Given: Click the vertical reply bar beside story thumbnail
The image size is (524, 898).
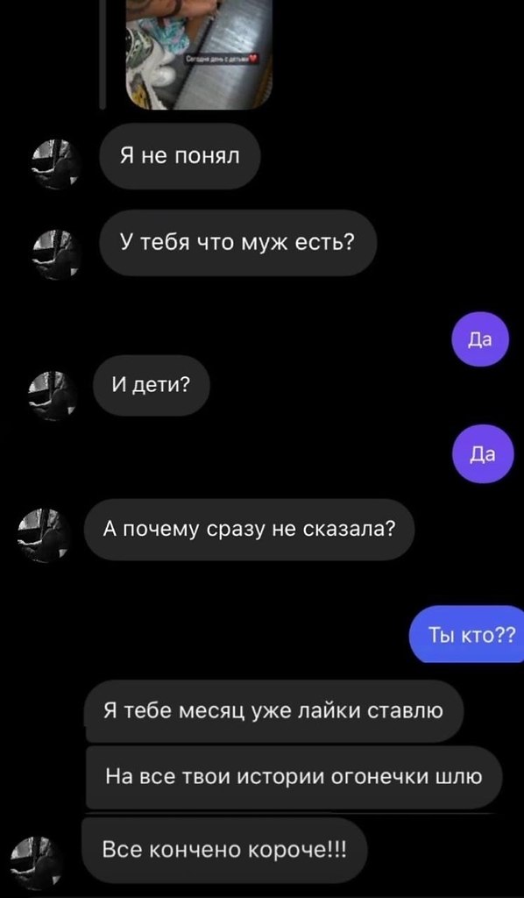Looking at the screenshot, I should [103, 53].
